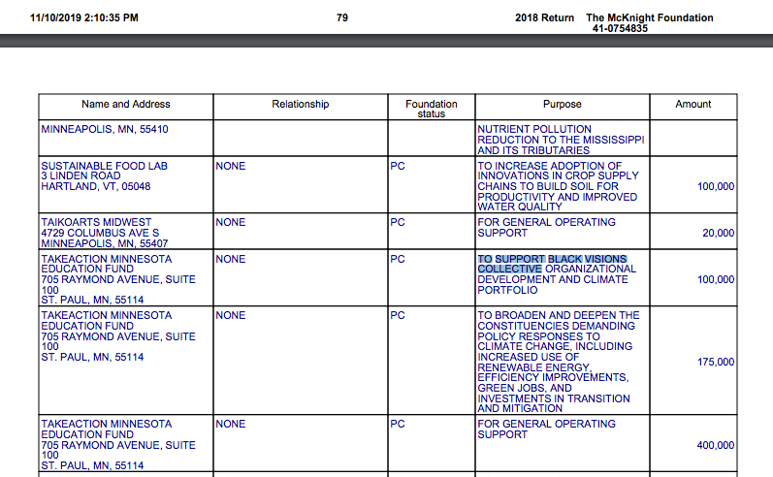Image resolution: width=773 pixels, height=477 pixels.
Task: Click PC in Sustainable Food Lab row
Action: pos(398,166)
